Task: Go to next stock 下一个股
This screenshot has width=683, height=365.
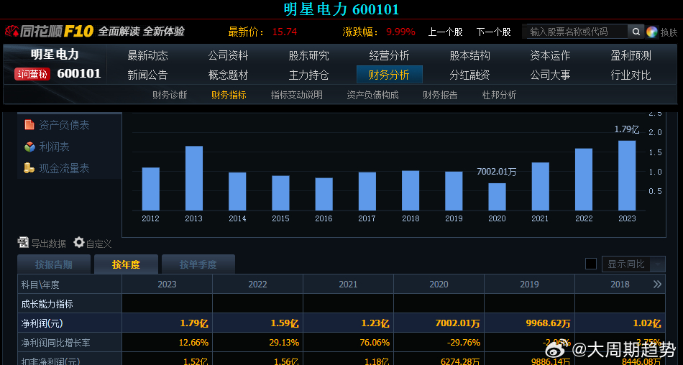Action: click(x=493, y=32)
